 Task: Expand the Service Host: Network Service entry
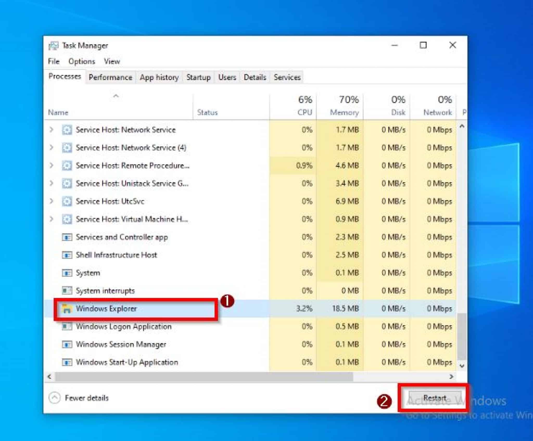pyautogui.click(x=51, y=130)
